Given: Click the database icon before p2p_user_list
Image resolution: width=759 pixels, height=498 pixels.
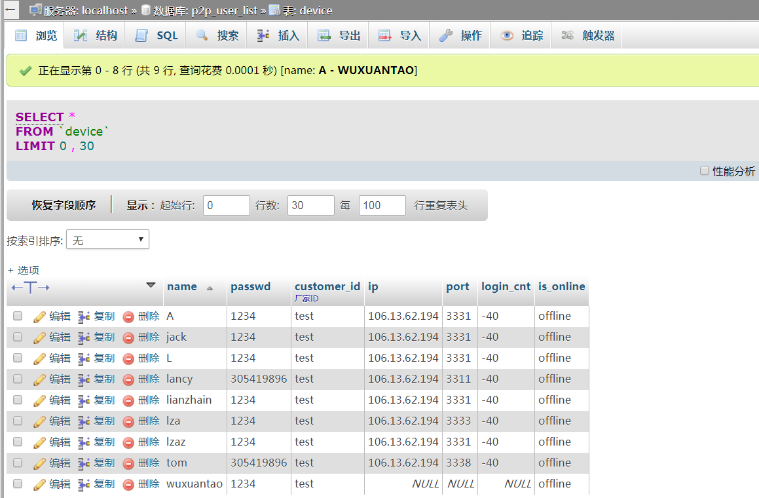Looking at the screenshot, I should click(145, 10).
